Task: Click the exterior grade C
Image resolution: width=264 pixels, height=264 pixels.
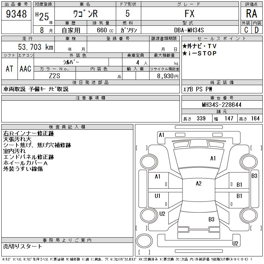Action: coord(246,30)
